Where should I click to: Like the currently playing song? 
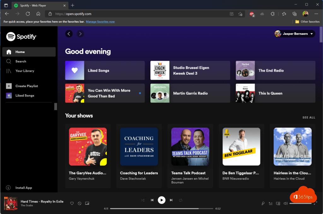(x=72, y=203)
